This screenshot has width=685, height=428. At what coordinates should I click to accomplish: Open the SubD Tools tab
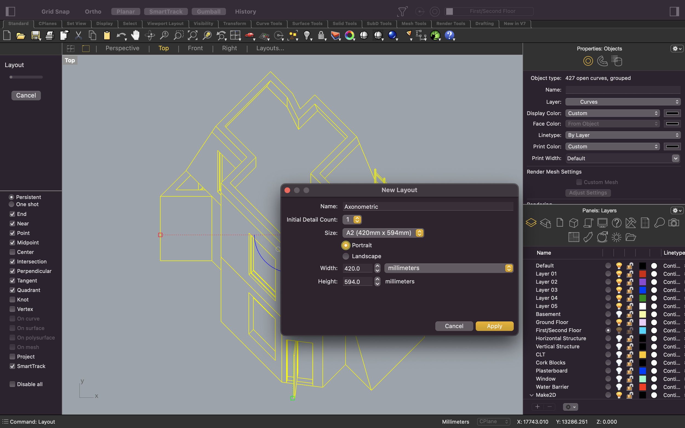379,23
